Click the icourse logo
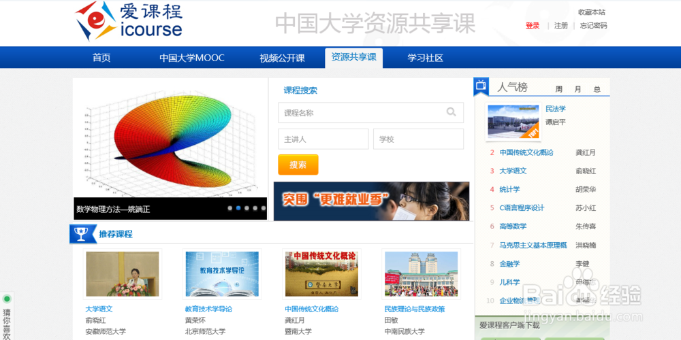Screen dimensions: 681x340 tap(129, 21)
